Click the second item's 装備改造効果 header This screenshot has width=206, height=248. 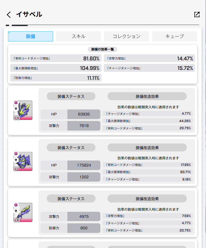click(x=147, y=148)
